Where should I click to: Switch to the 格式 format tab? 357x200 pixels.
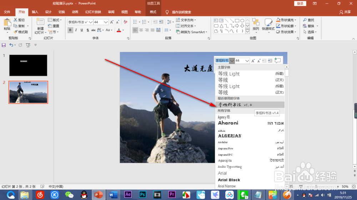(x=153, y=12)
